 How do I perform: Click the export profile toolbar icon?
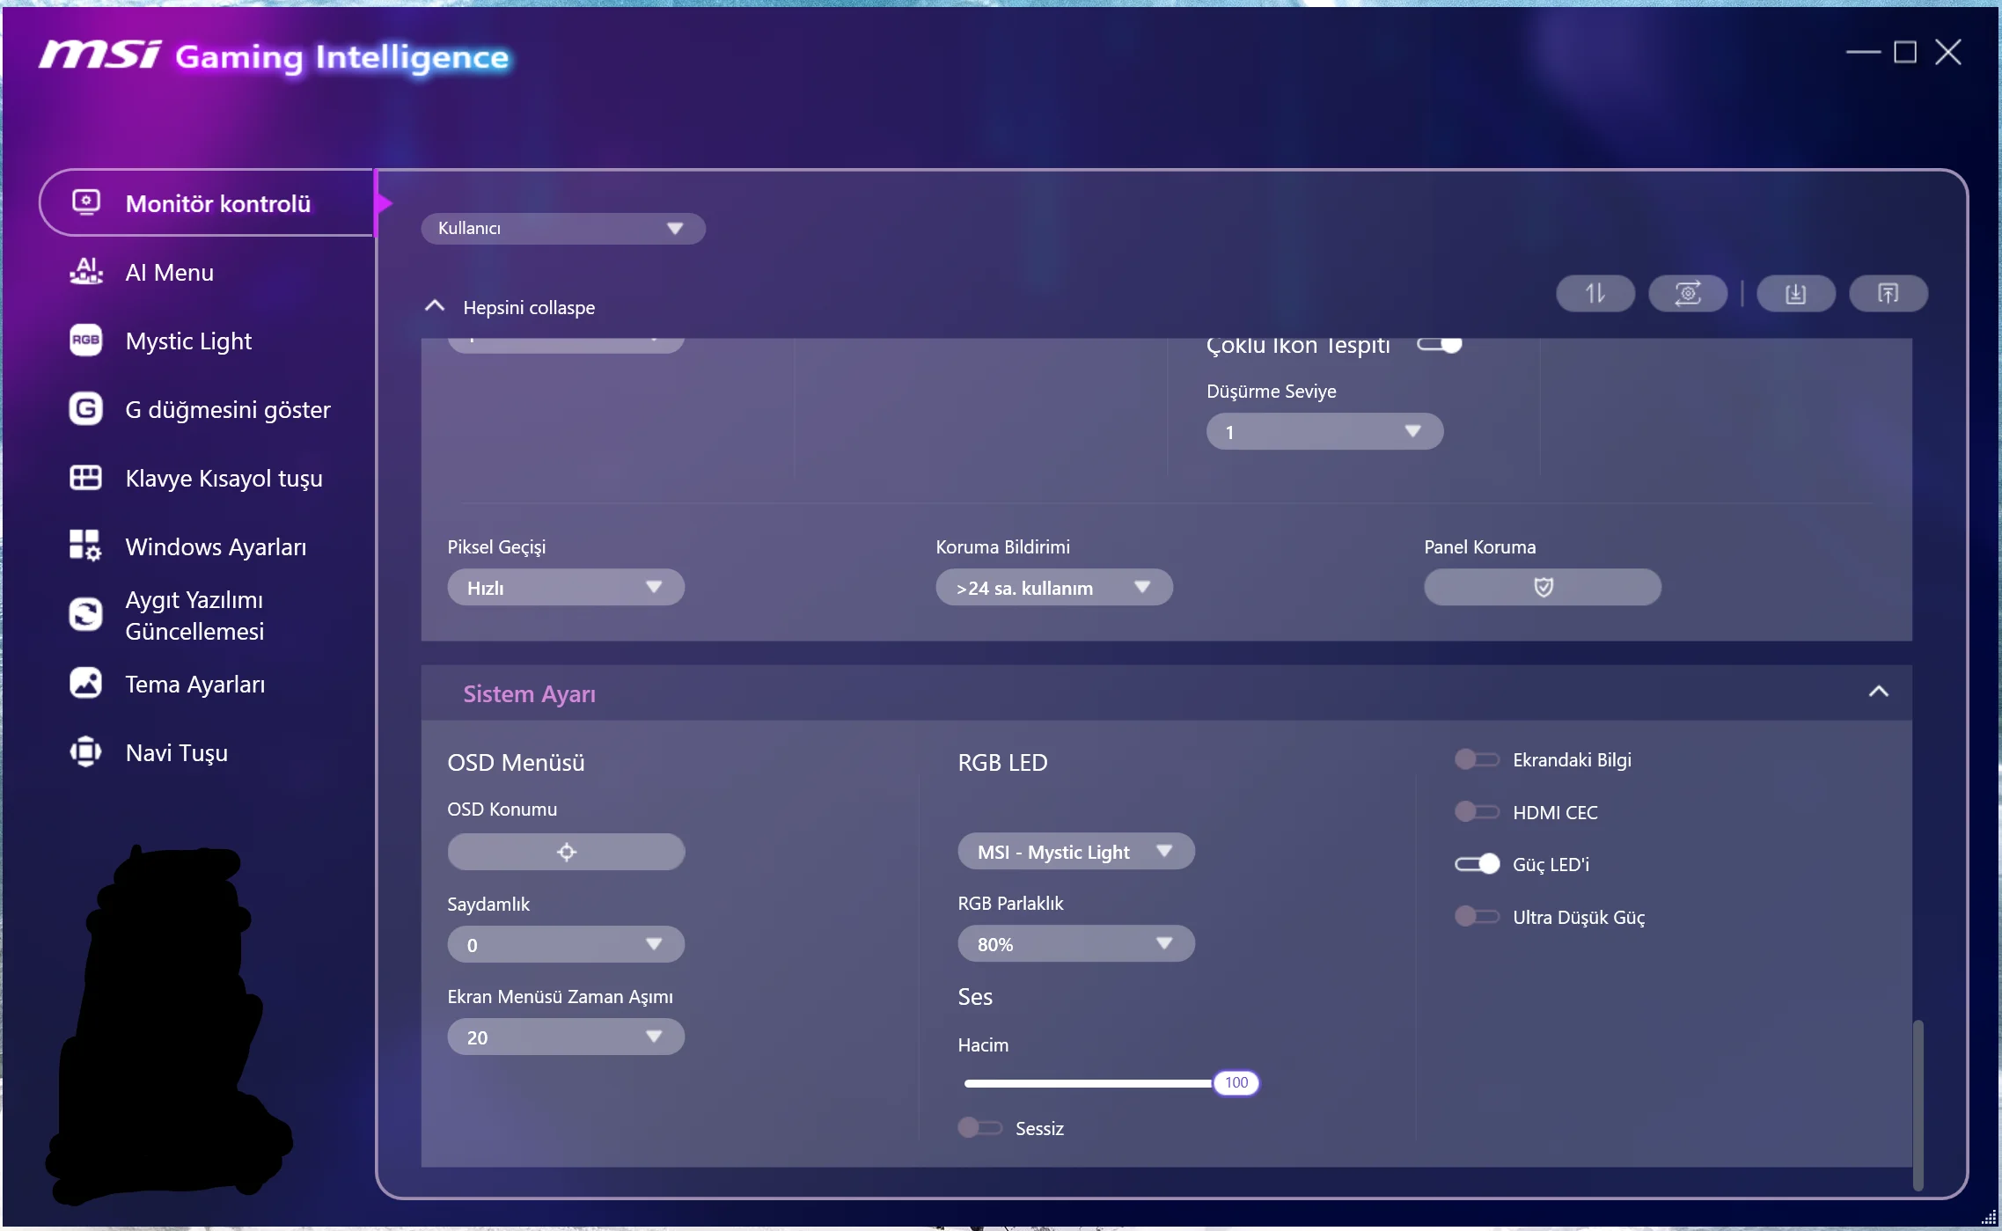1888,293
